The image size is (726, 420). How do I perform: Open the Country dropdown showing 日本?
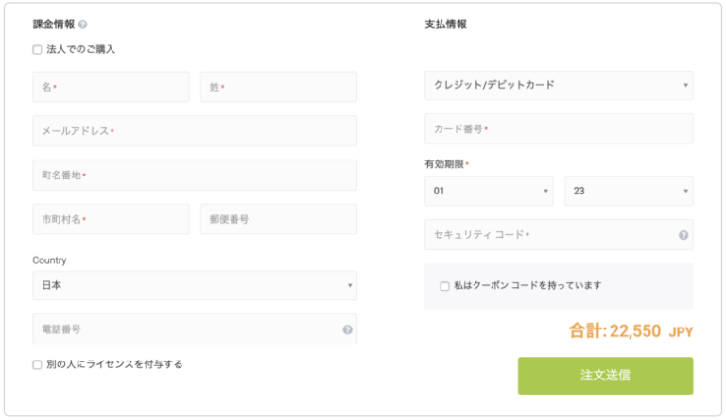pos(195,284)
